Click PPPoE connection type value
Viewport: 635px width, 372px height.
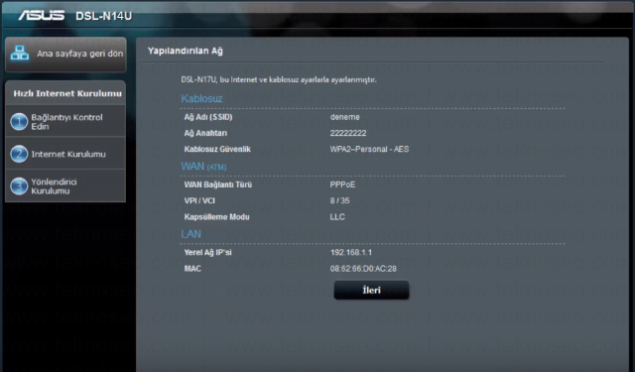pos(342,185)
